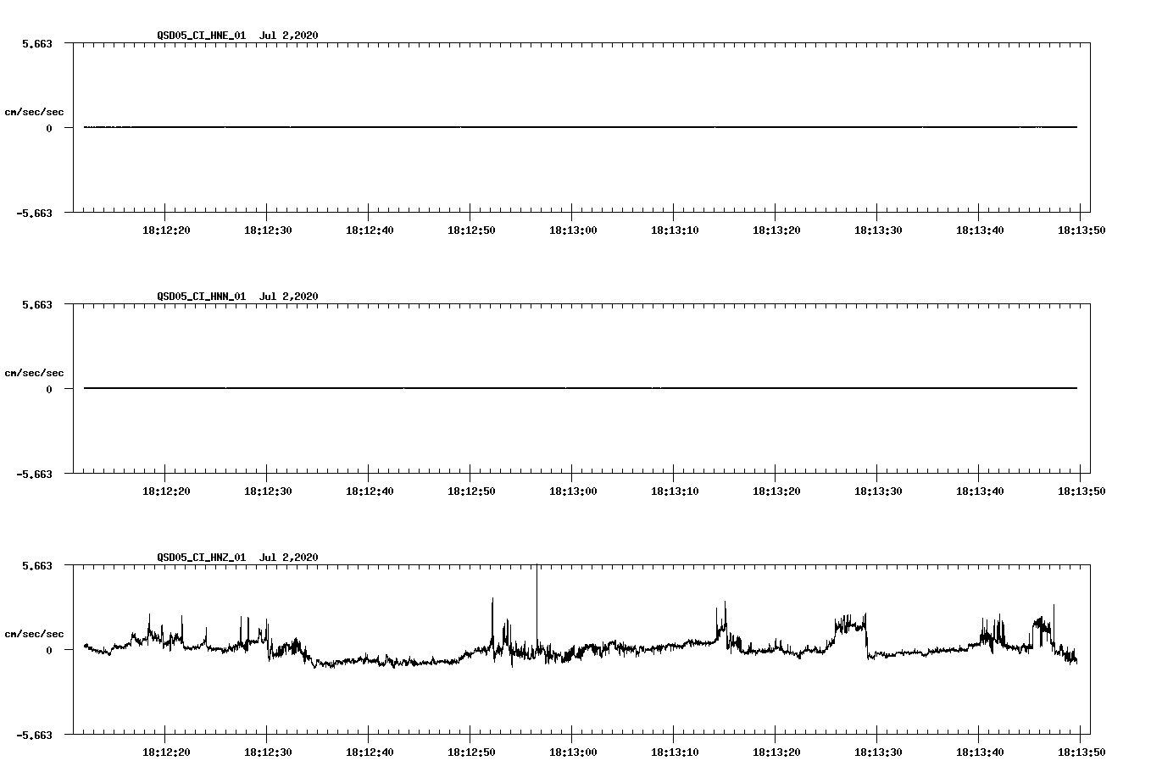Viewport: 1151px width, 783px height.
Task: Click 18:12:40 time label under HNZ plot
Action: coord(369,752)
